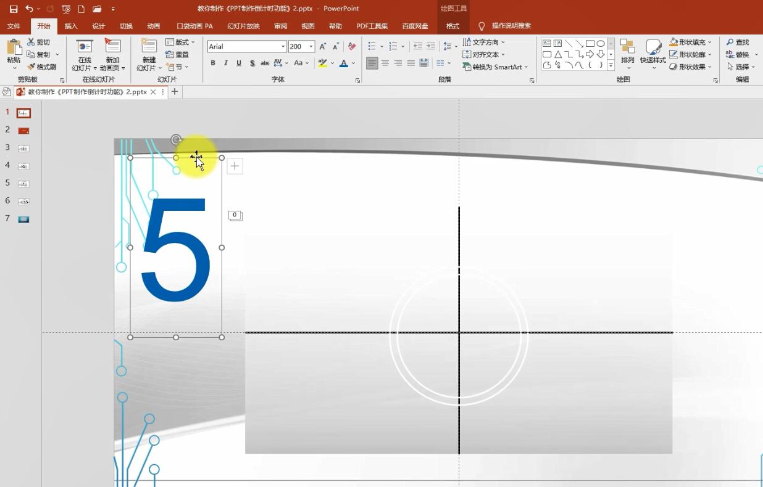The width and height of the screenshot is (763, 487).
Task: Switch to the 插入 ribbon tab
Action: click(71, 26)
